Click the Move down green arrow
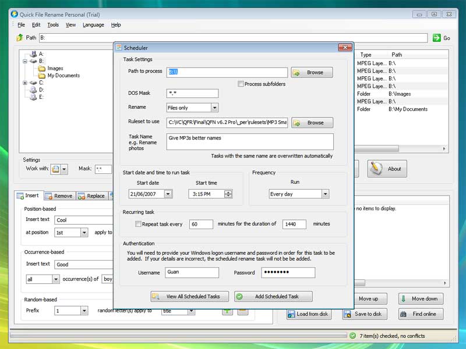466x349 pixels. 404,299
